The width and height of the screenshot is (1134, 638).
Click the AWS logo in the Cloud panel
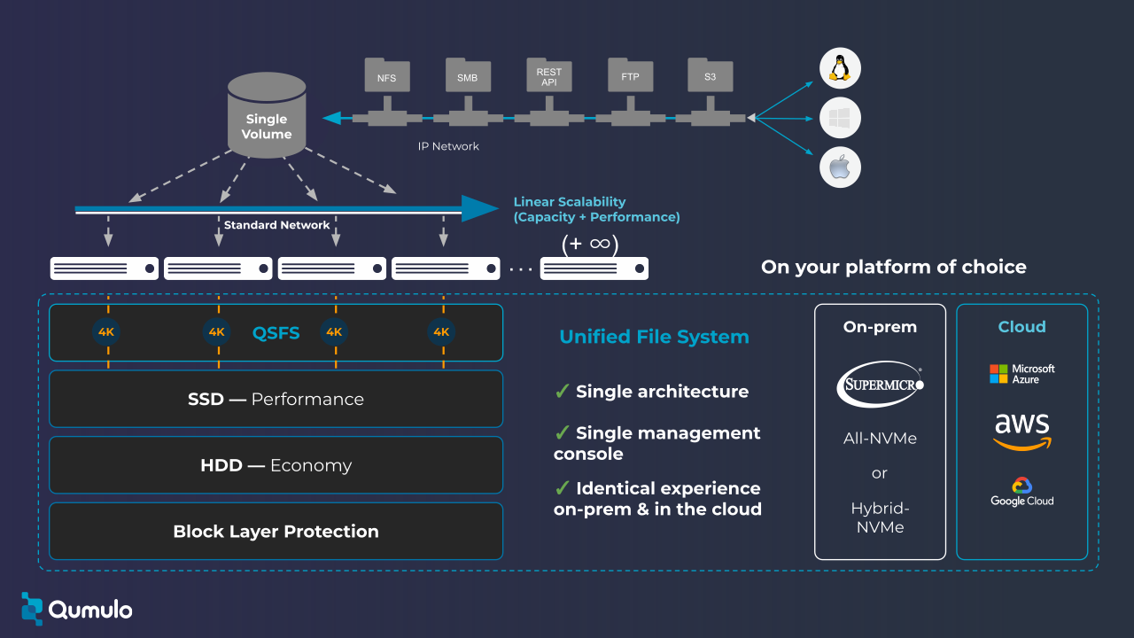point(1021,432)
